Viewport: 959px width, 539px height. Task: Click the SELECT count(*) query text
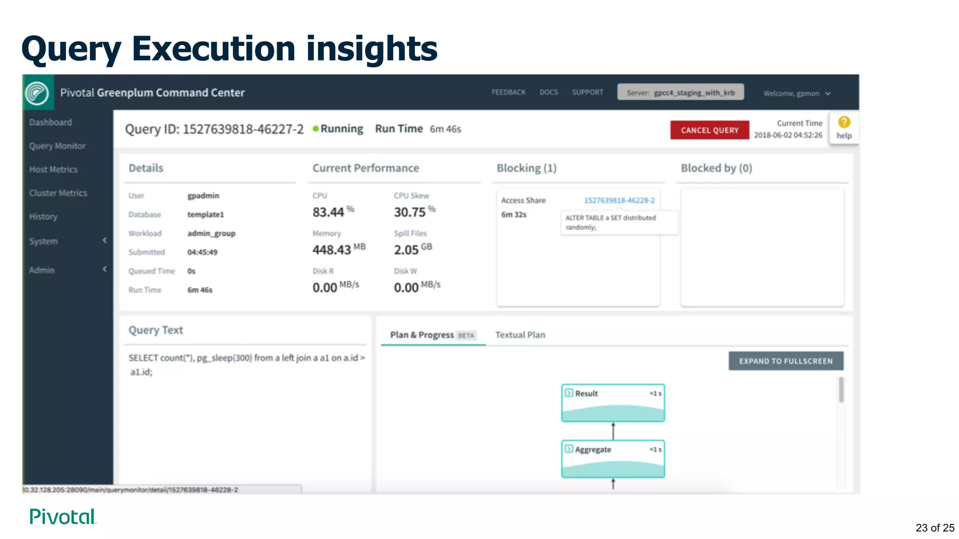coord(246,364)
